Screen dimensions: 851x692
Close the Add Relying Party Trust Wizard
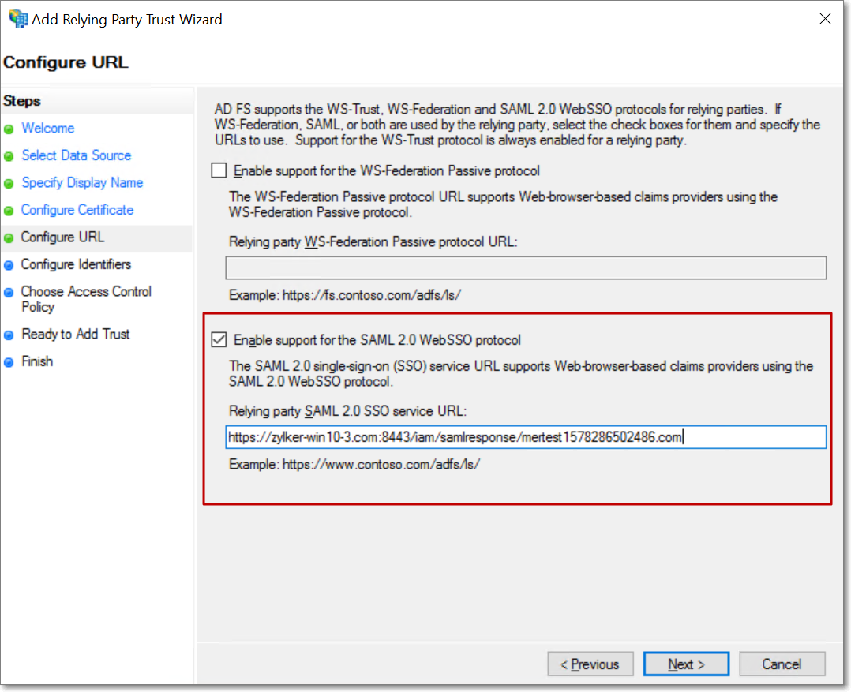825,19
